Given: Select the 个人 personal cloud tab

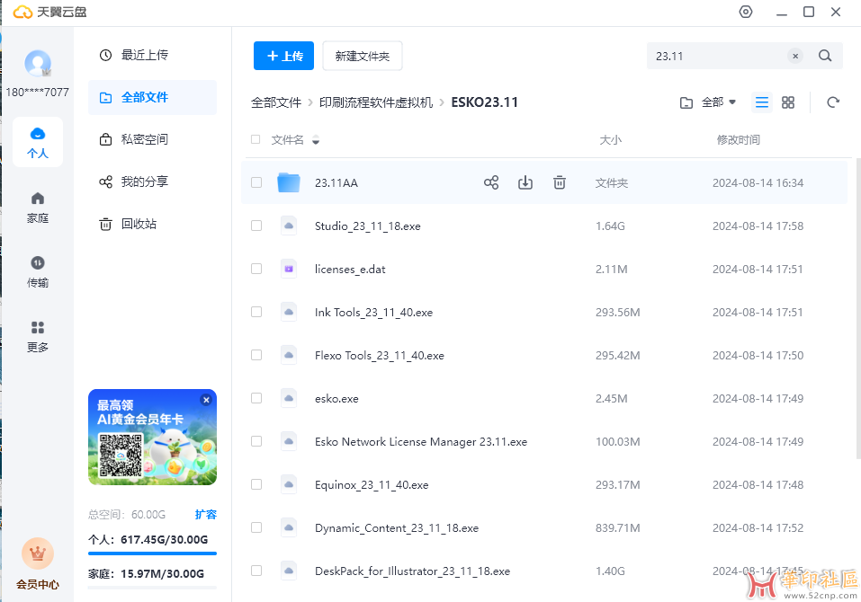Looking at the screenshot, I should (x=38, y=142).
